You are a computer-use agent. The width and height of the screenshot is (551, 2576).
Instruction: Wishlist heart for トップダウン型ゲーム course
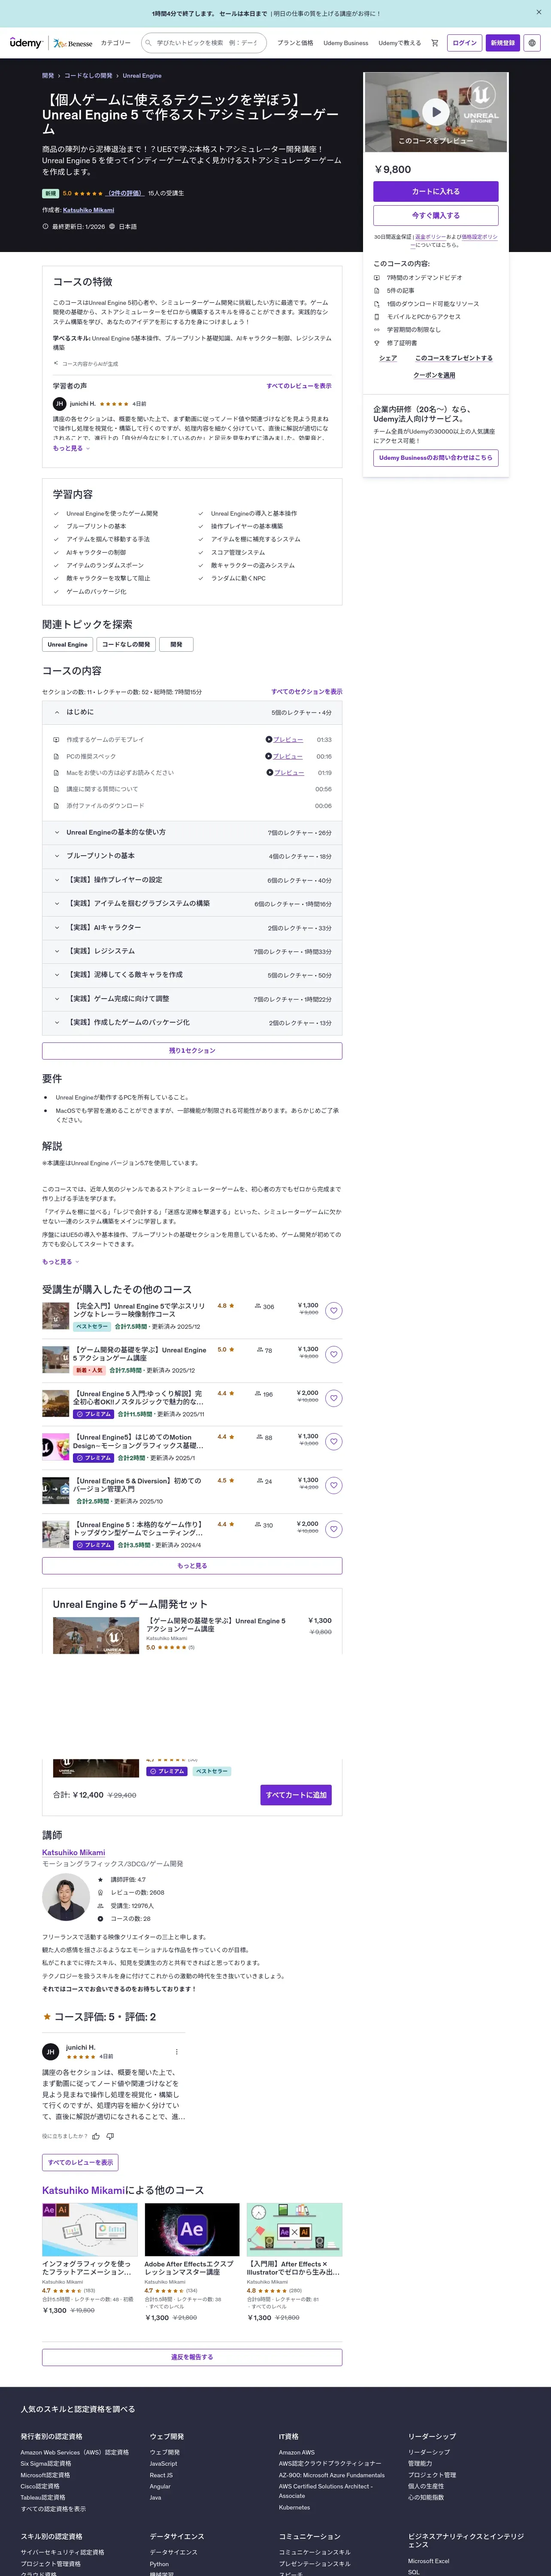click(334, 1529)
